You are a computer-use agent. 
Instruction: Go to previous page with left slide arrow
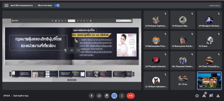coord(4,46)
